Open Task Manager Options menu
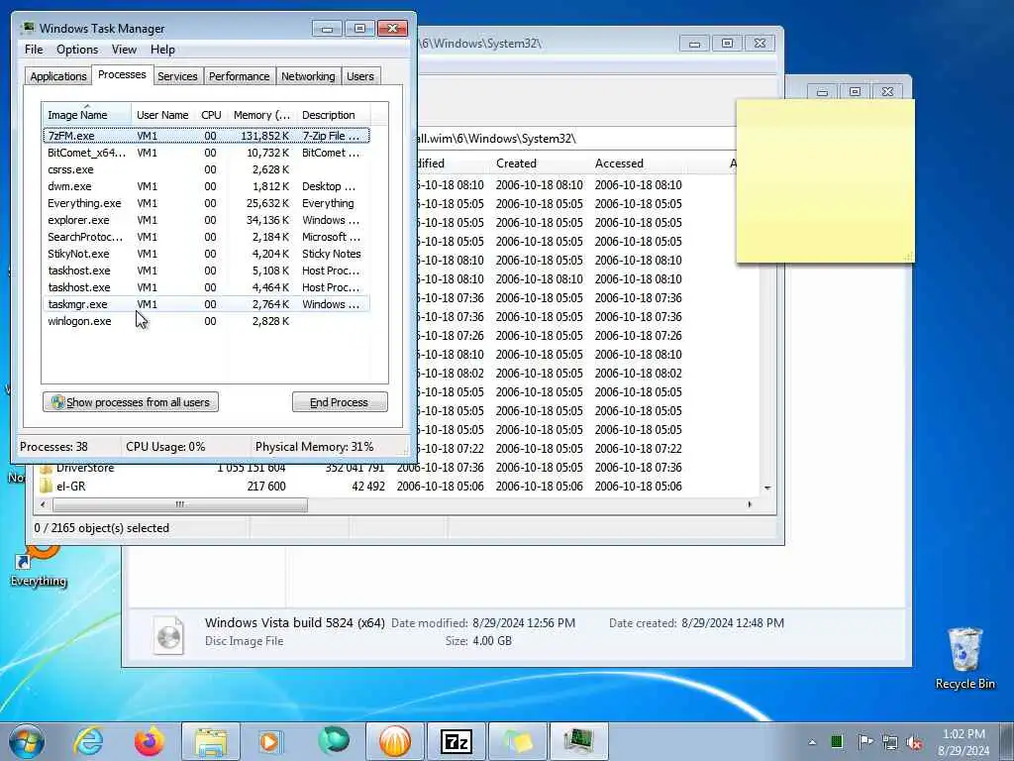 pyautogui.click(x=77, y=50)
